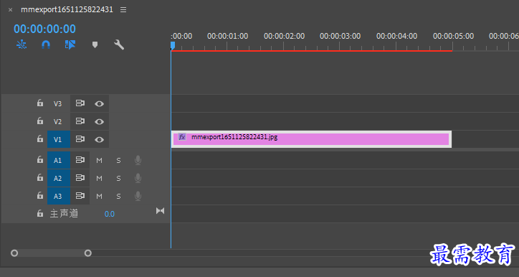Target the V3 track header
The width and height of the screenshot is (519, 277).
[57, 104]
